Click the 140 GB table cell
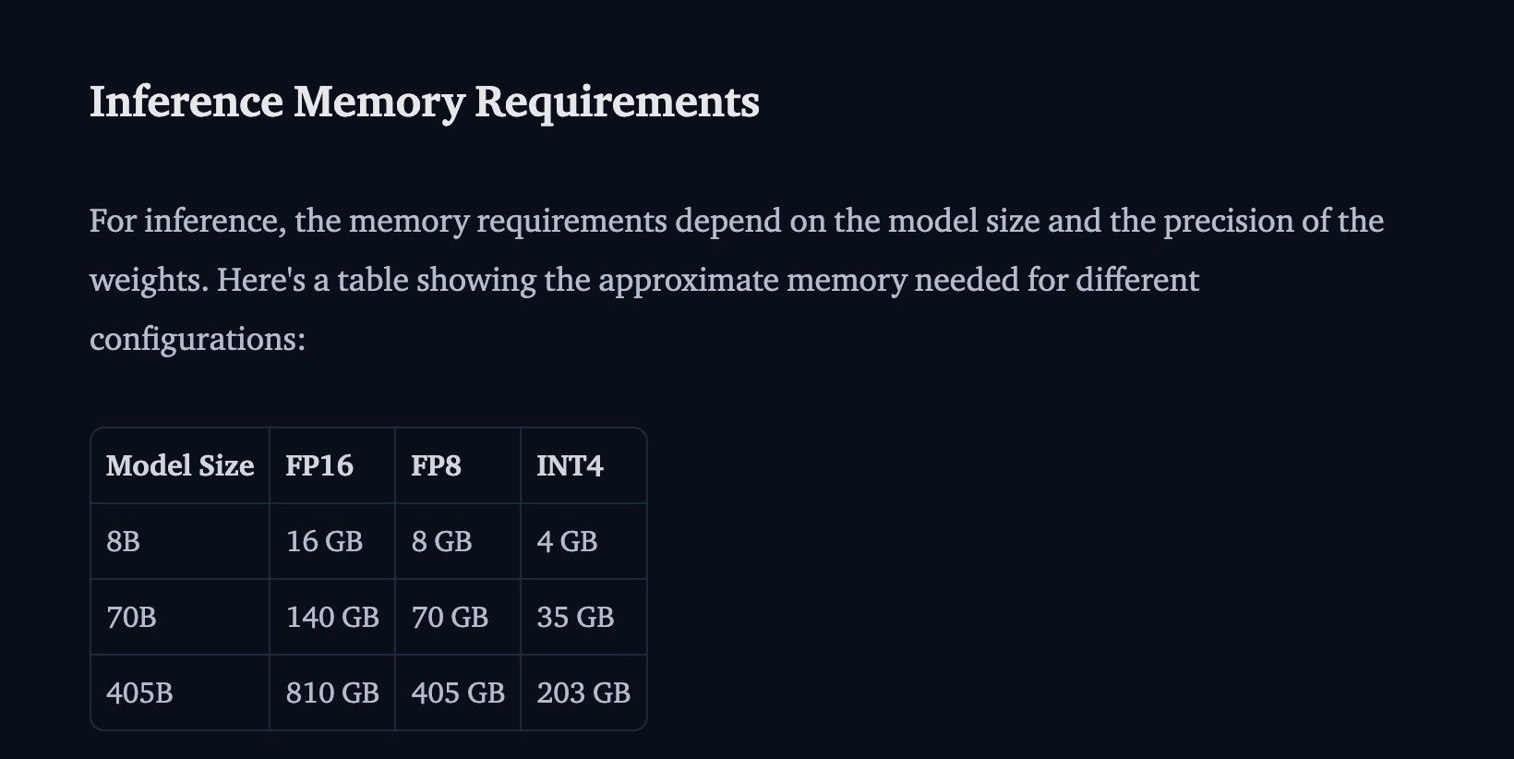Viewport: 1514px width, 759px height. [332, 617]
